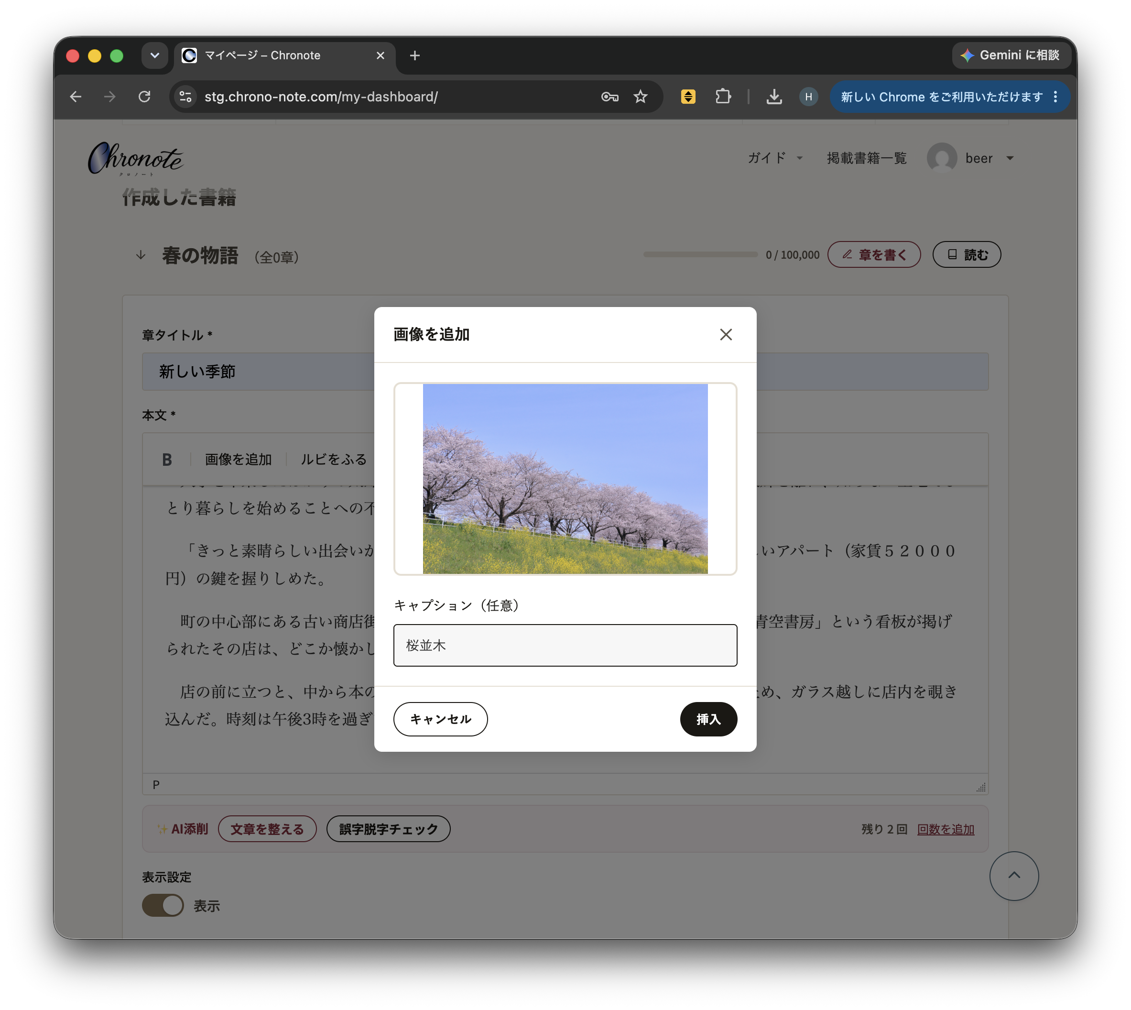Toggle bold B in editor toolbar

(x=167, y=460)
